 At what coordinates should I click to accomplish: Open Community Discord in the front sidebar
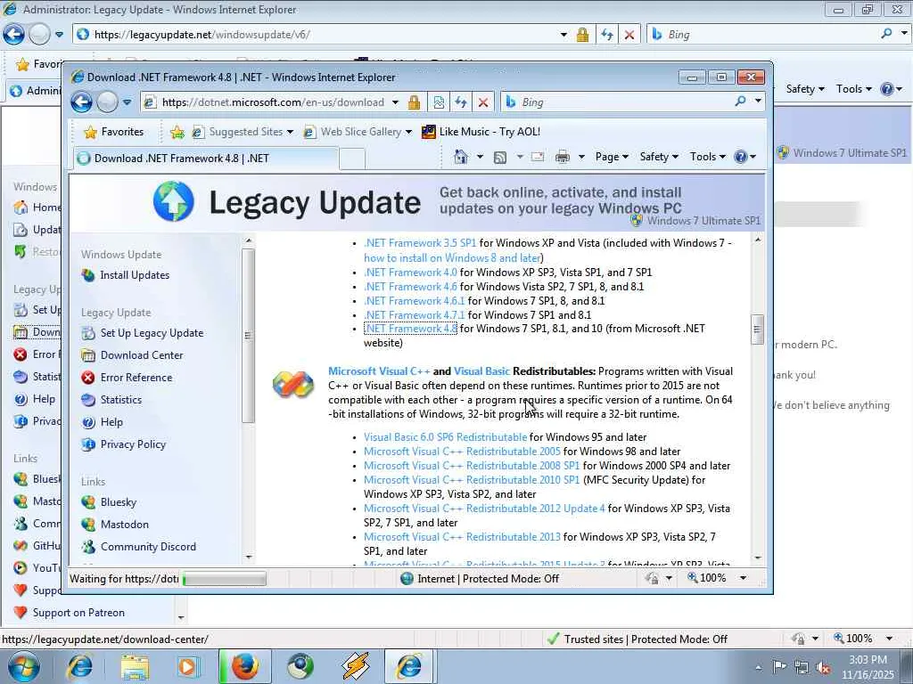[148, 547]
